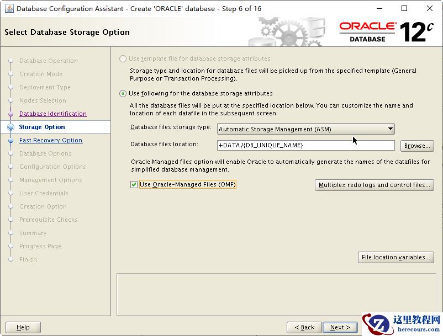Screen dimensions: 443x336
Task: Click the Fast Recovery Option step bullet
Action: pos(10,141)
